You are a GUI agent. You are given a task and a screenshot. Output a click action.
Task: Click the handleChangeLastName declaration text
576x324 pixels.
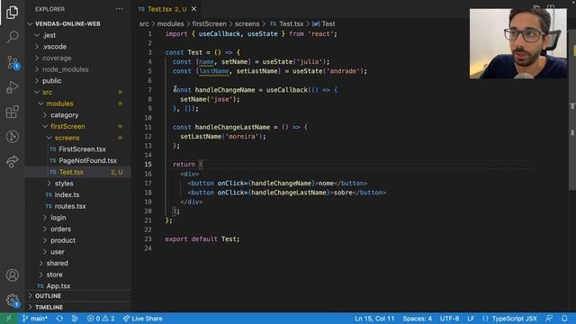point(232,127)
